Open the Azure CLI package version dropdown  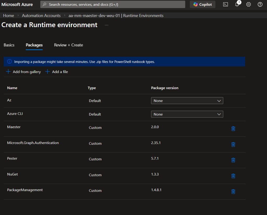tap(187, 114)
